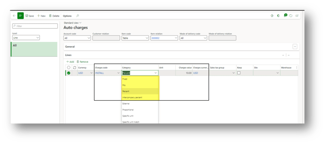The image size is (325, 144).
Task: Open the Office integration icon
Action: click(x=278, y=16)
